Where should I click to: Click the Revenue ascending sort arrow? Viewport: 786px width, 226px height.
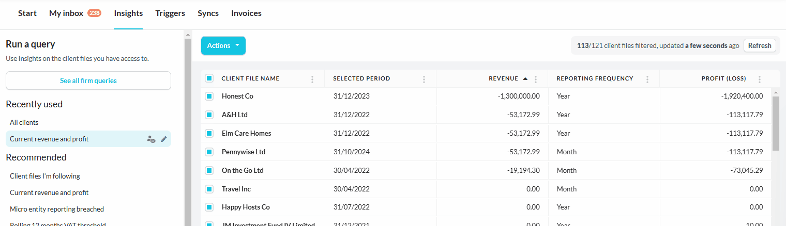pyautogui.click(x=525, y=79)
